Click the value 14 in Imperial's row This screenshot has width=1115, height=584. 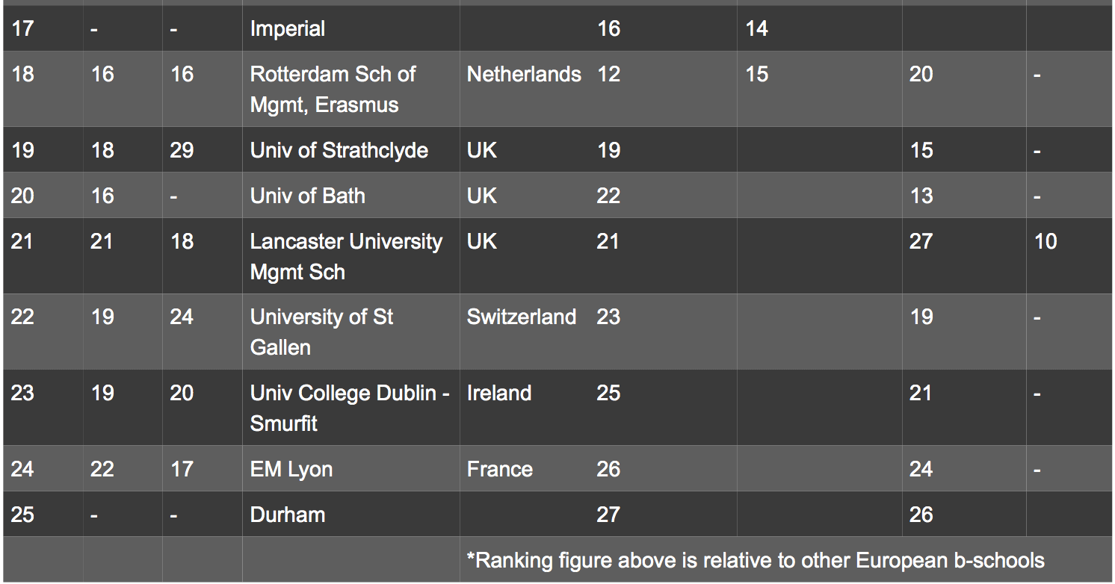click(757, 29)
